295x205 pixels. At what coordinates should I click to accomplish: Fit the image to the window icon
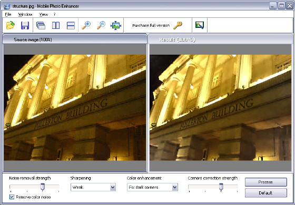116,25
